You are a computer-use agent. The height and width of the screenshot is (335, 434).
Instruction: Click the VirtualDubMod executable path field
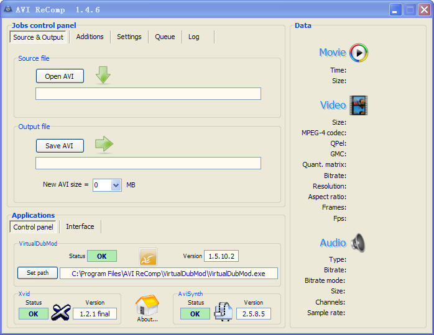click(169, 274)
